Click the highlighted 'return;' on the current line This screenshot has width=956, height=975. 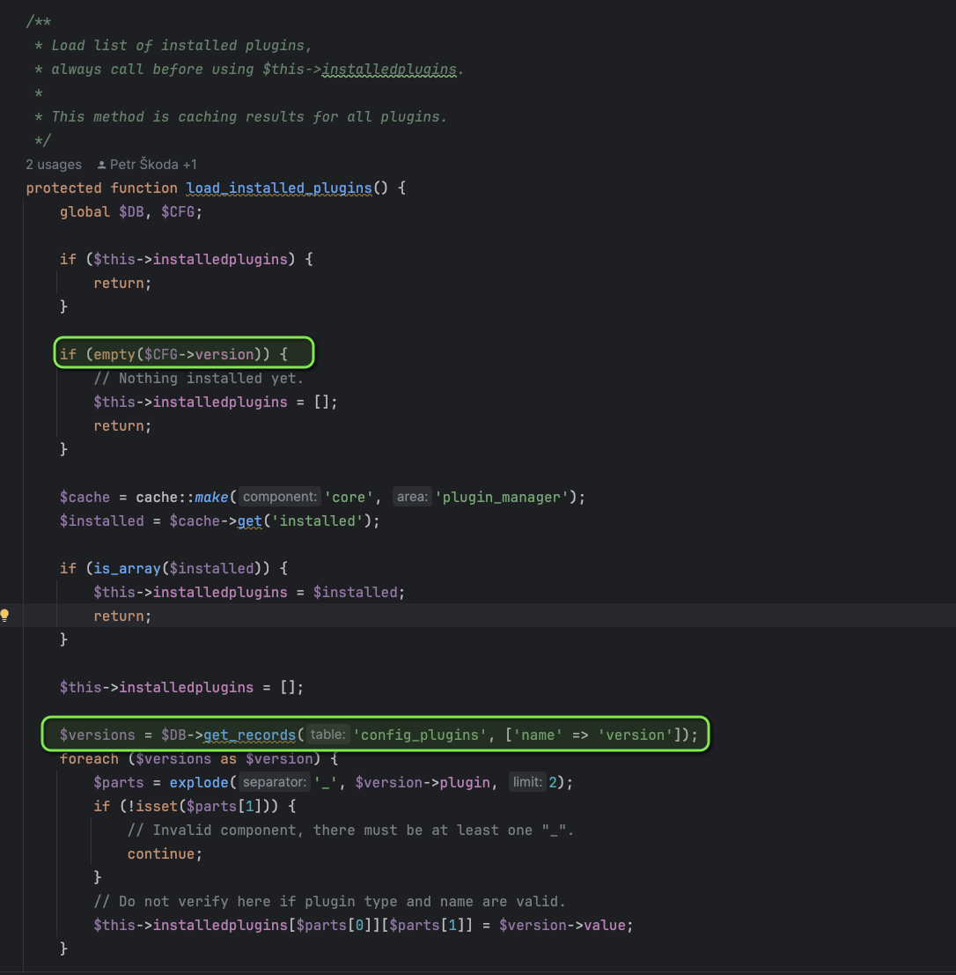click(x=122, y=617)
